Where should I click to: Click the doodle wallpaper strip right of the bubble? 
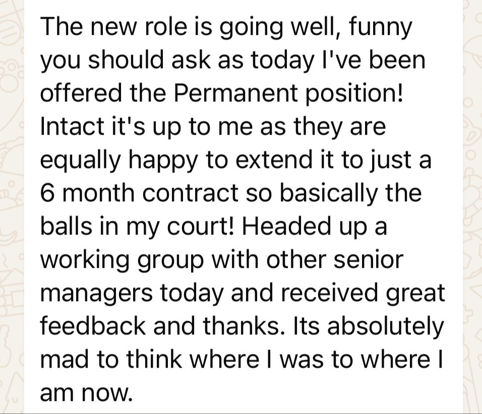472,207
